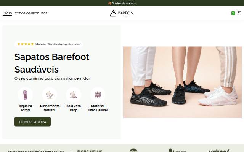
Task: Click the Sola Zero Drop icon
Action: (74, 95)
